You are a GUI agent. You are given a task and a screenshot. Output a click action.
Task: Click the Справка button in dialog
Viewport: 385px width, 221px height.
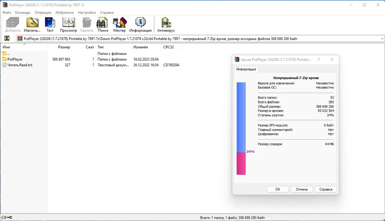coord(326,189)
